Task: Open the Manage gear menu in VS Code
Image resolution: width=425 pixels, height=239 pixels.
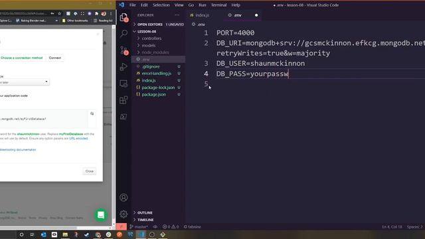Action: pyautogui.click(x=124, y=214)
